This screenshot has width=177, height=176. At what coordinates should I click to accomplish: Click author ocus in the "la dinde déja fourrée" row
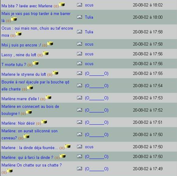89,147
